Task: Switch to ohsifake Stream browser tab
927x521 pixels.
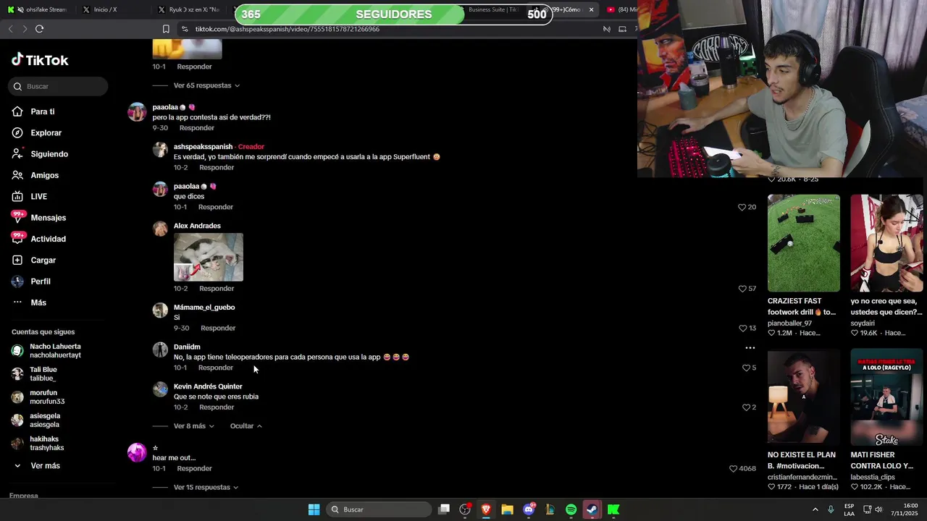Action: coord(38,9)
